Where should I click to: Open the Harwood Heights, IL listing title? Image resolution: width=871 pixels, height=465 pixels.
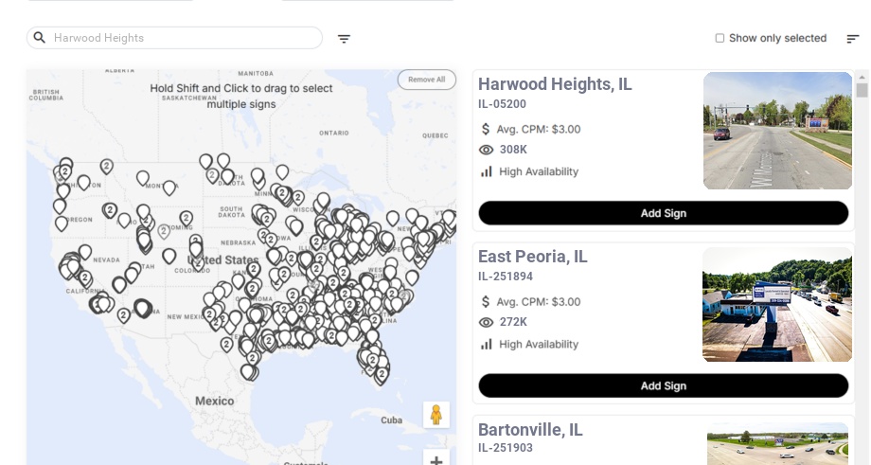tap(555, 84)
